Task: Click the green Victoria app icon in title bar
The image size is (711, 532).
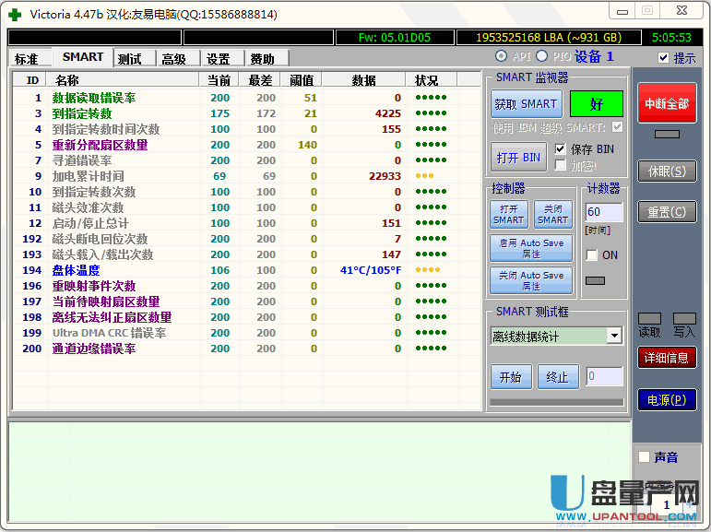Action: coord(15,14)
